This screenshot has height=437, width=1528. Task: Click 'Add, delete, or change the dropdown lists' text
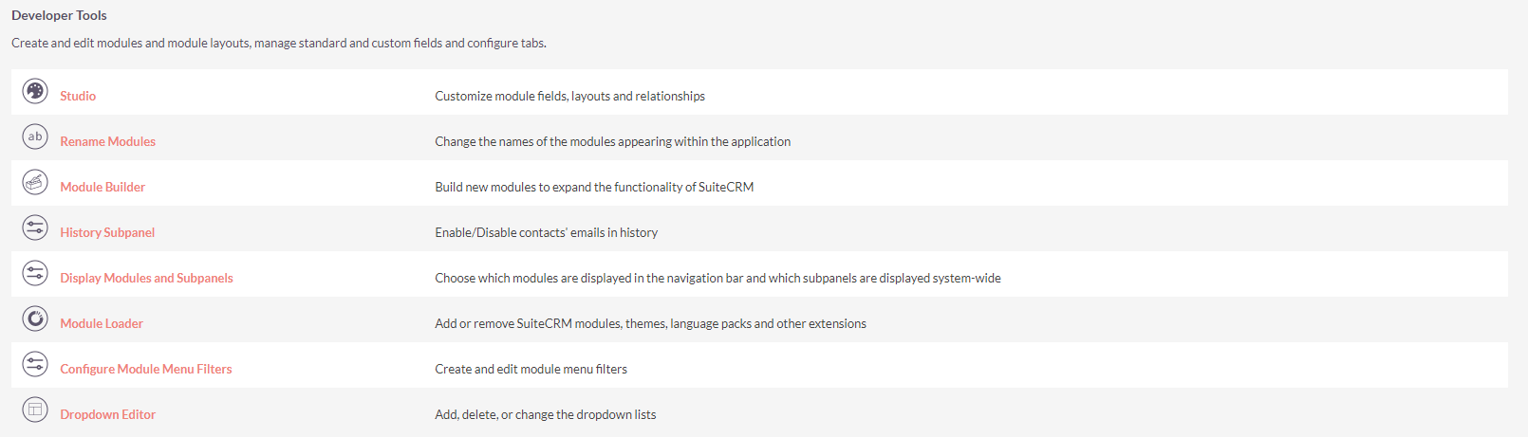(x=545, y=414)
